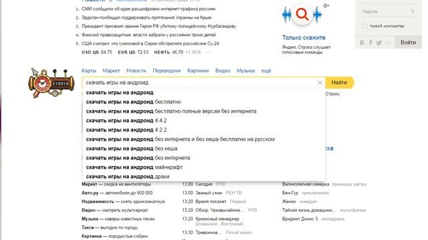Expand the 'ещё' more services menu
Screen dimensions: 428x240
[266, 71]
